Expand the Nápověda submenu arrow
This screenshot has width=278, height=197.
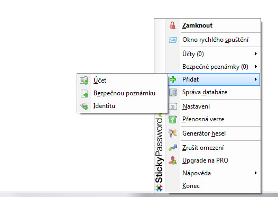pos(256,173)
